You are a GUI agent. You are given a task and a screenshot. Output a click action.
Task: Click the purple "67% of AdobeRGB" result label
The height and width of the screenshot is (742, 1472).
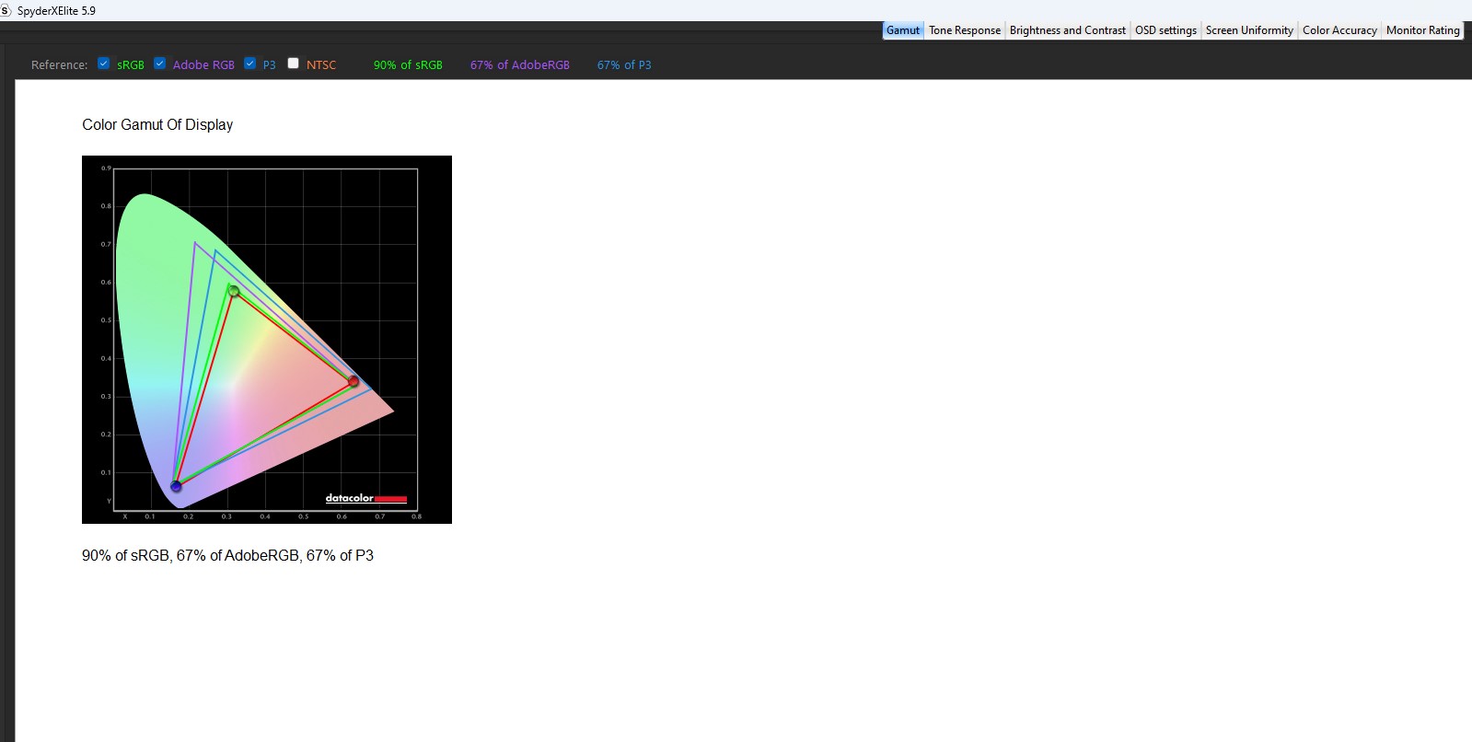click(x=519, y=65)
